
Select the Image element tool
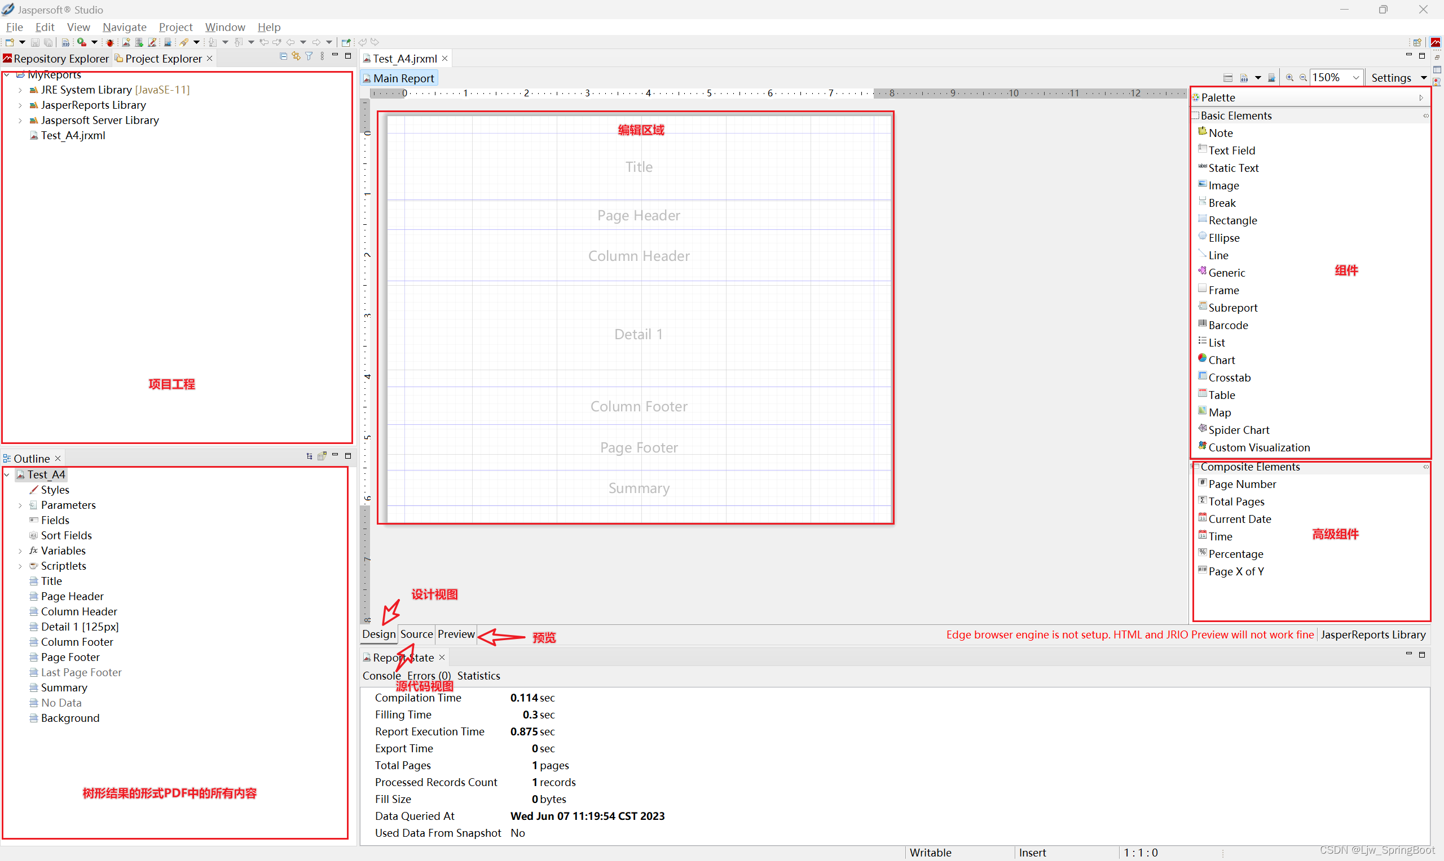(x=1222, y=184)
